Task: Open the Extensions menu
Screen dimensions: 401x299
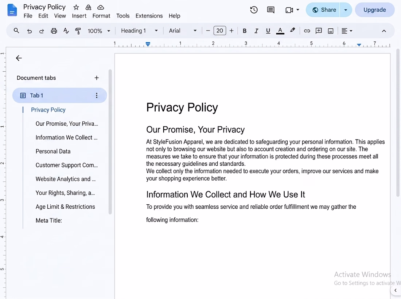Action: click(149, 16)
